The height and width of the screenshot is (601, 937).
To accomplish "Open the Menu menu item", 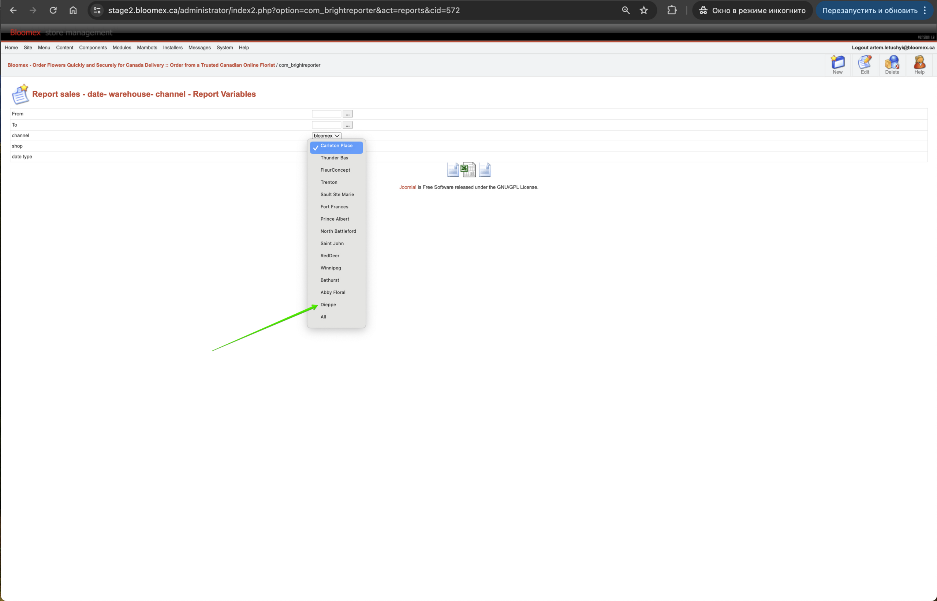I will click(x=44, y=48).
